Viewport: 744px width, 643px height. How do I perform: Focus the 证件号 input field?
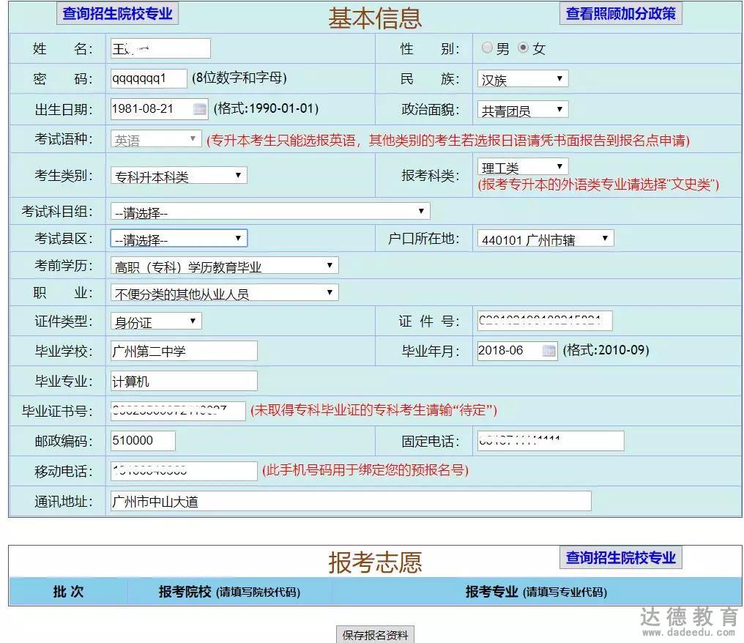[545, 321]
